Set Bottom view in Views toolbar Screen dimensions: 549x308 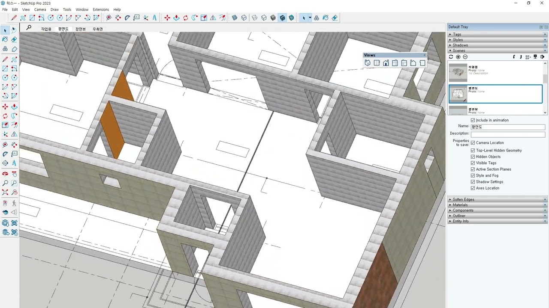tap(422, 63)
